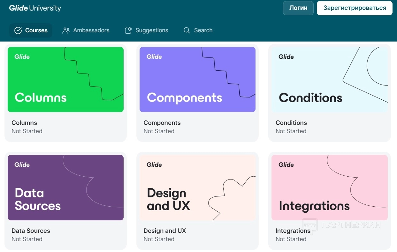Select the Conditions course thumbnail
Image resolution: width=397 pixels, height=252 pixels.
tap(329, 80)
